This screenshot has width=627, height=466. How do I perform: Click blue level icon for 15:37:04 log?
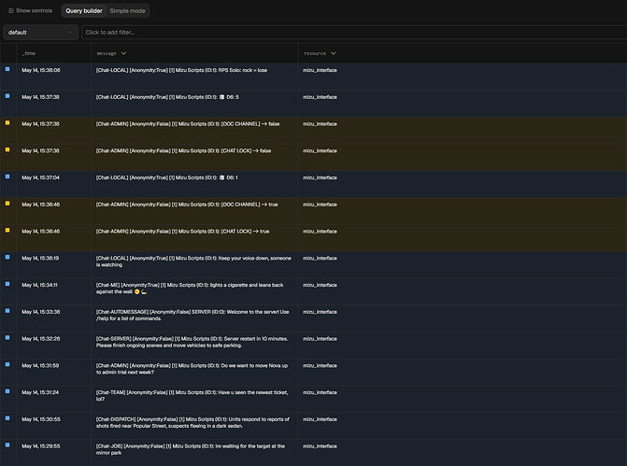[7, 177]
